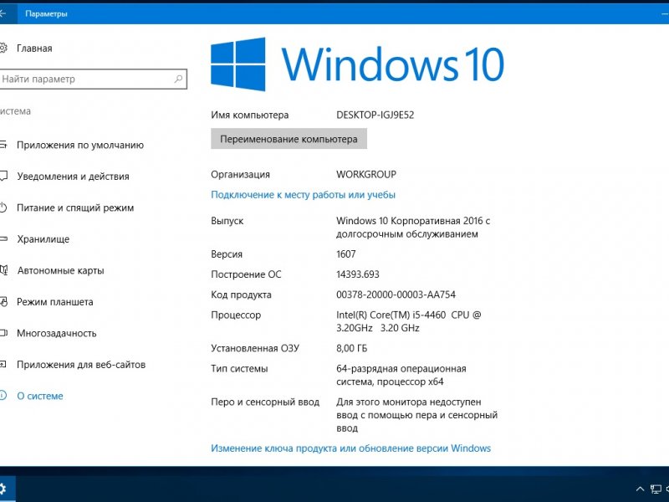Image resolution: width=669 pixels, height=502 pixels.
Task: Click computer name DESKTOP-IGJ9E52
Action: click(375, 115)
